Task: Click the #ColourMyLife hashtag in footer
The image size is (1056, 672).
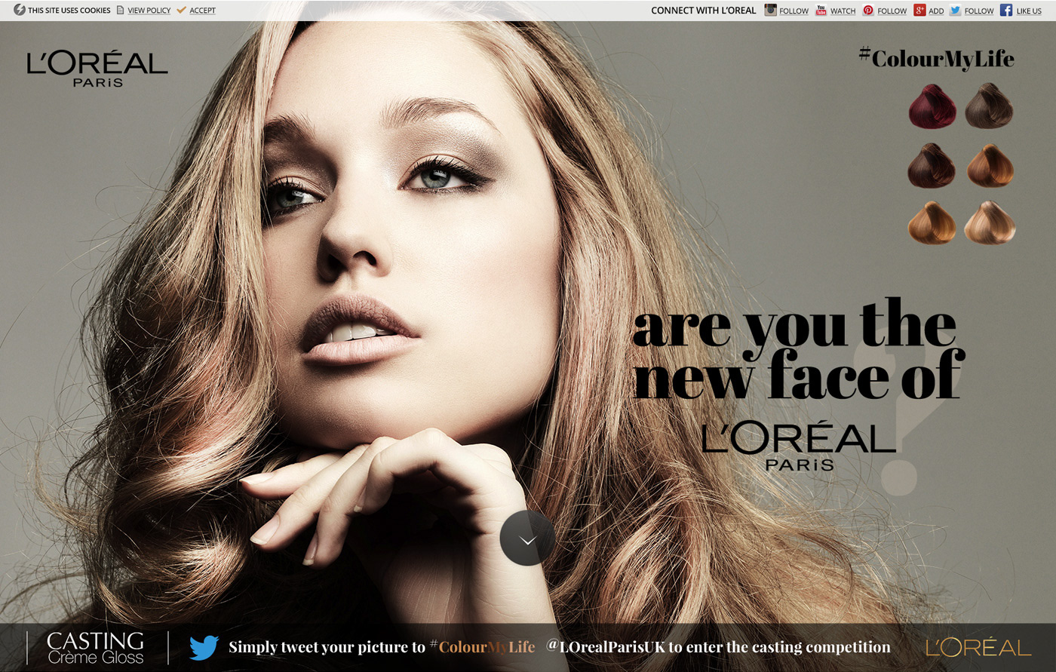Action: coord(483,647)
